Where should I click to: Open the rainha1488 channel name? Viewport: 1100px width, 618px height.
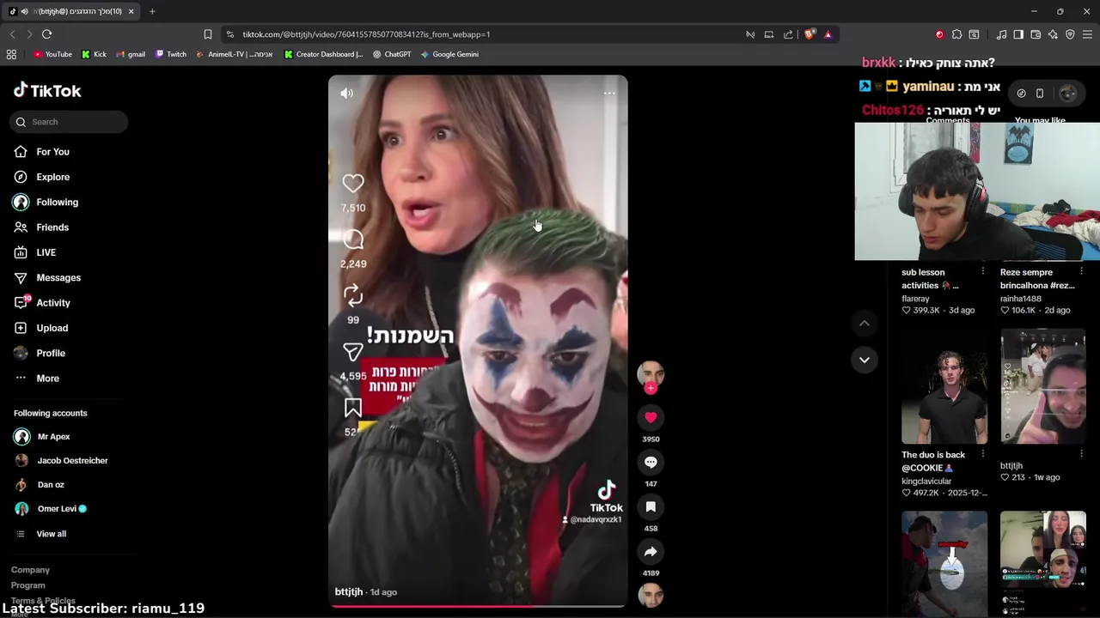pyautogui.click(x=1021, y=299)
